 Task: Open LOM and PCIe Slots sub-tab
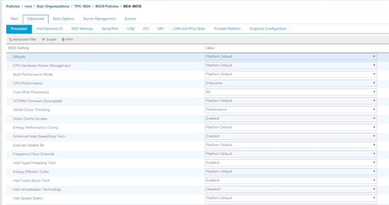pos(189,29)
